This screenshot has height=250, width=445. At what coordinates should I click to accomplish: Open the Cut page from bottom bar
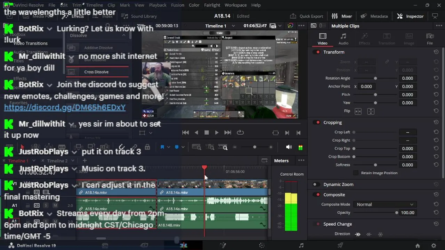click(144, 245)
